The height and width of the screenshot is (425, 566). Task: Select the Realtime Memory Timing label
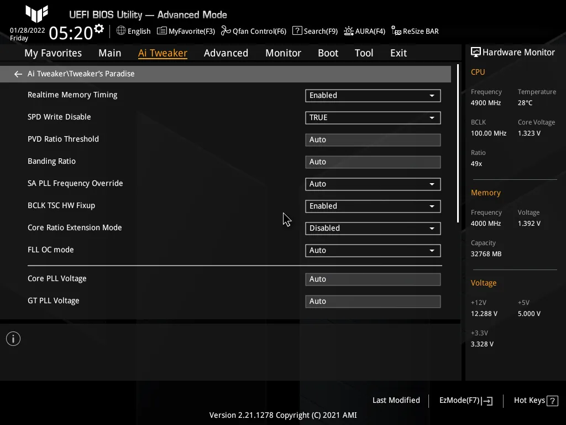point(72,95)
